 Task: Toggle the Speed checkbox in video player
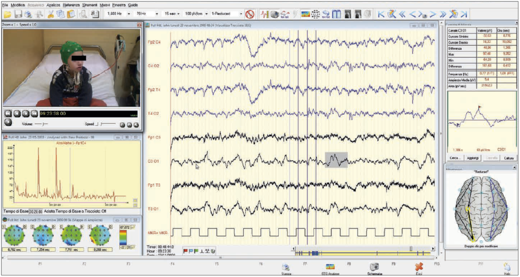pos(97,123)
